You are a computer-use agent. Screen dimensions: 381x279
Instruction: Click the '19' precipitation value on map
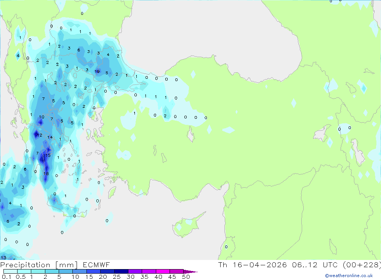pos(97,72)
